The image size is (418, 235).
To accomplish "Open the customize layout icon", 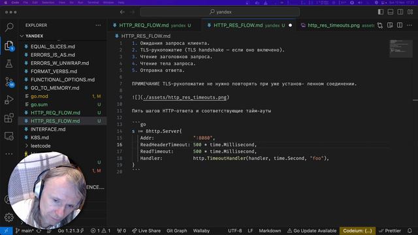I will 410,12.
